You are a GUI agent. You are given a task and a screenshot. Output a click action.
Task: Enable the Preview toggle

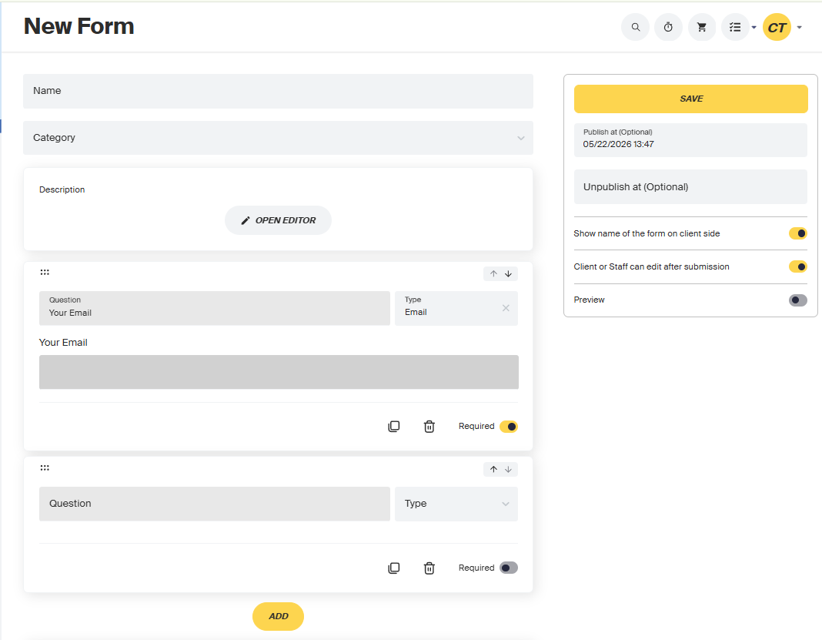(x=798, y=300)
